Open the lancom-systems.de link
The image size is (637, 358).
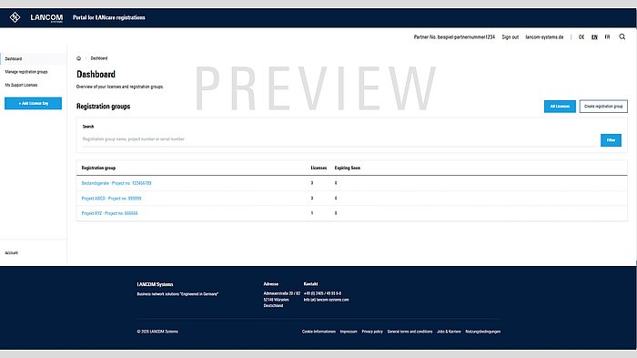544,37
